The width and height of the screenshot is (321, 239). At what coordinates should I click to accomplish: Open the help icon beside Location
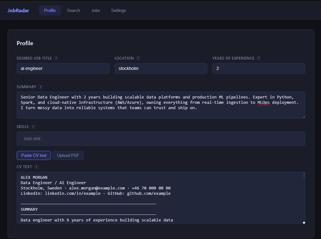pos(138,58)
